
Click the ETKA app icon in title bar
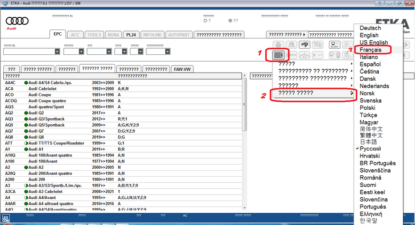[5, 3]
